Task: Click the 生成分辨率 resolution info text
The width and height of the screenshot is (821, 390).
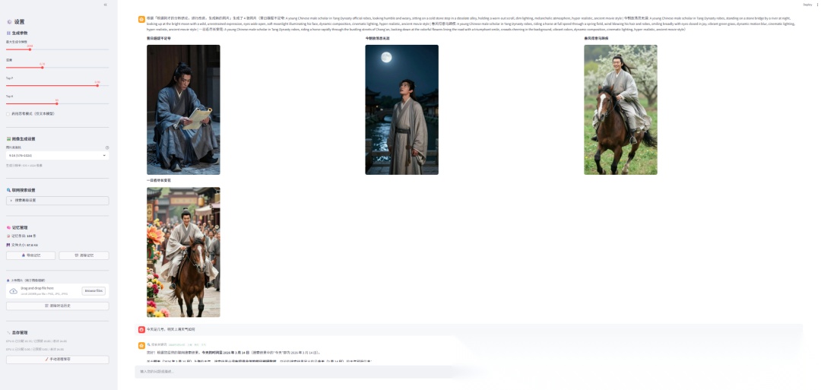Action: click(x=24, y=166)
